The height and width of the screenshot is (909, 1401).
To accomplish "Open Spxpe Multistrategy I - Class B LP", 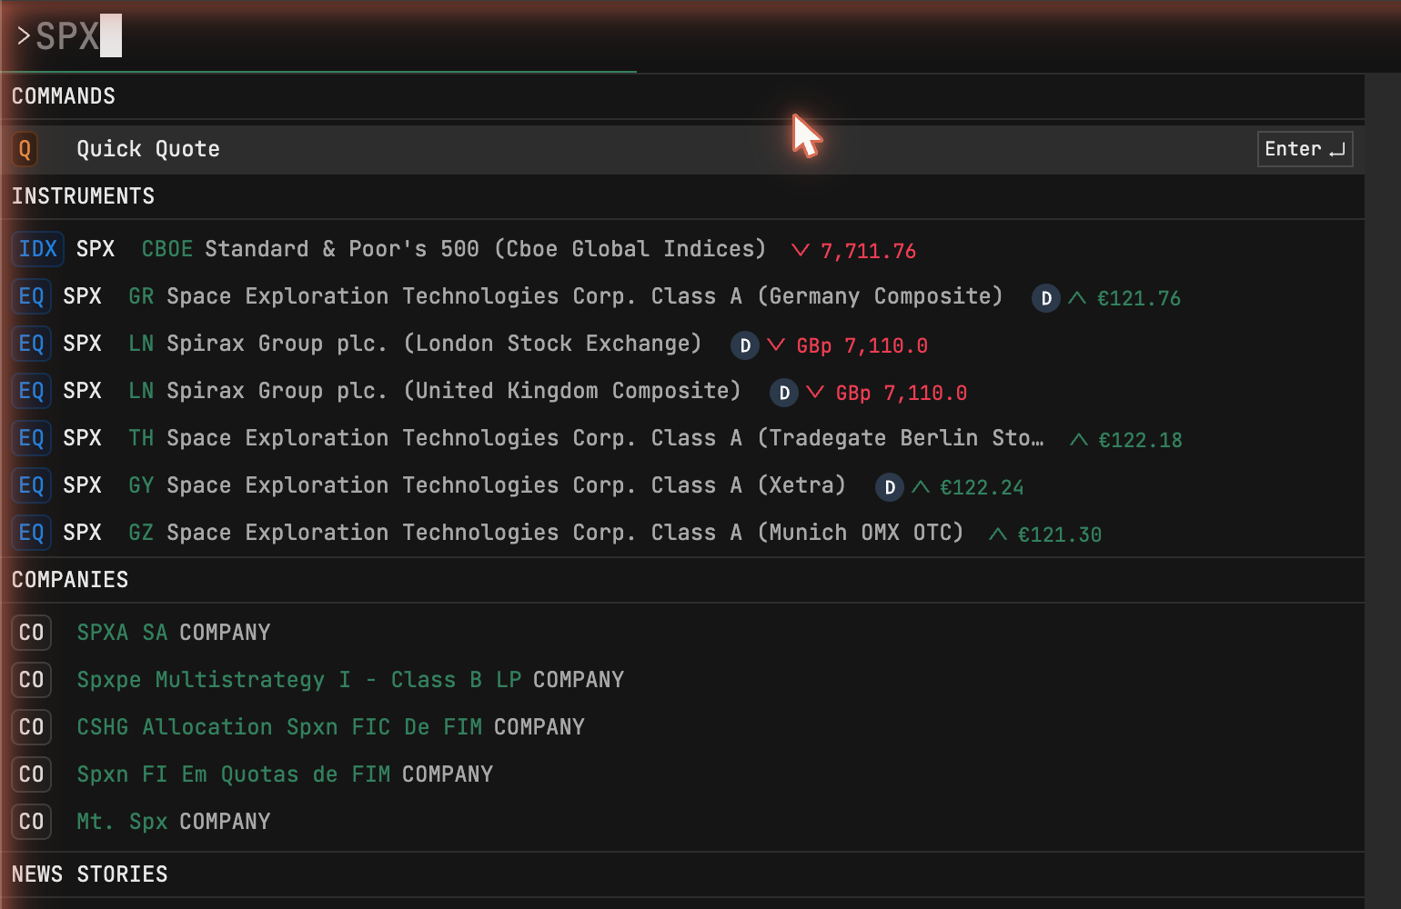I will [682, 680].
